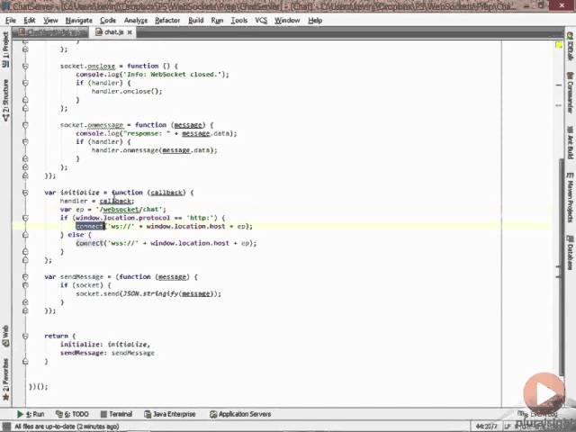Viewport: 576px width, 432px height.
Task: Close the chat.js editor tab
Action: coord(130,32)
